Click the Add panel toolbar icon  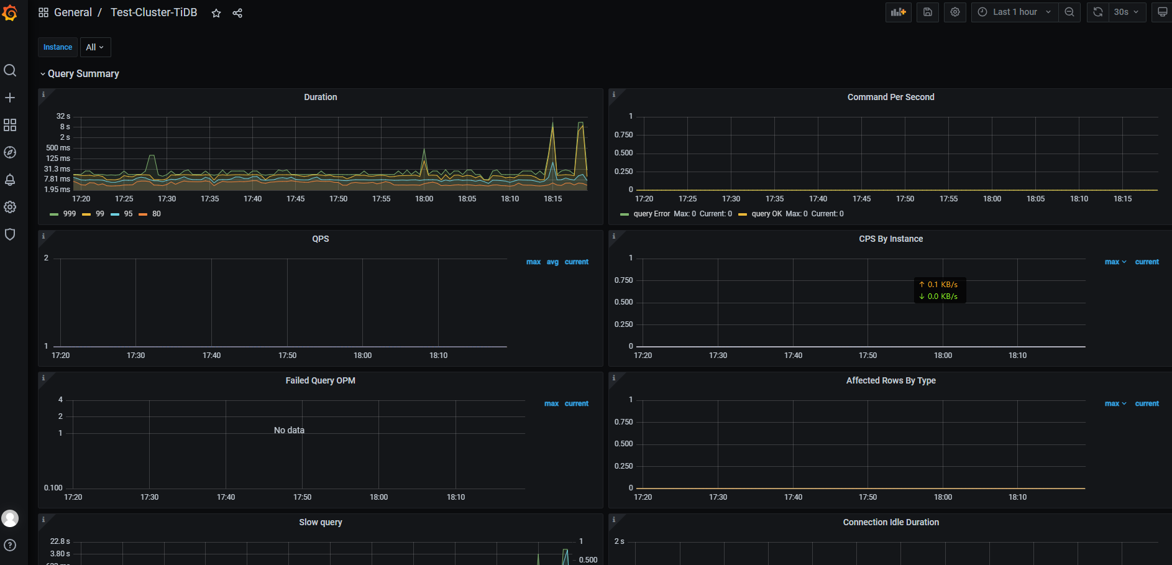pyautogui.click(x=899, y=12)
